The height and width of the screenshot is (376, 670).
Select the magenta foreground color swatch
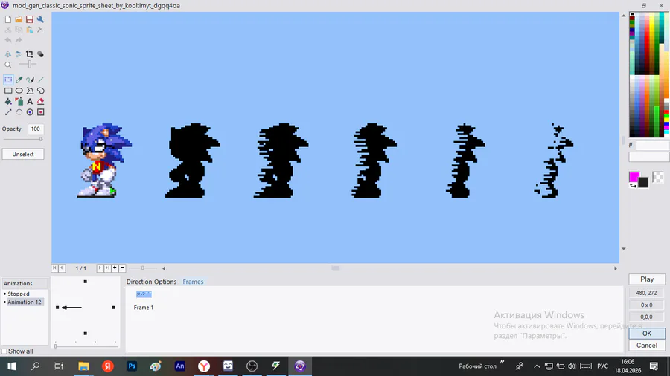pos(634,177)
